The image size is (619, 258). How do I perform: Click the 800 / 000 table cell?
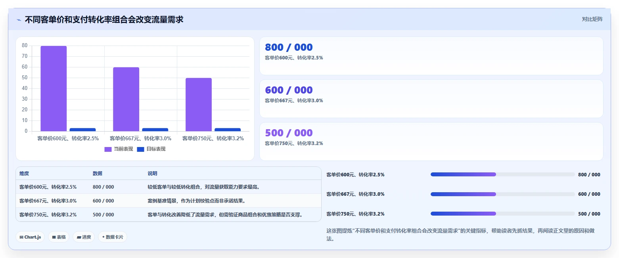[x=103, y=187]
